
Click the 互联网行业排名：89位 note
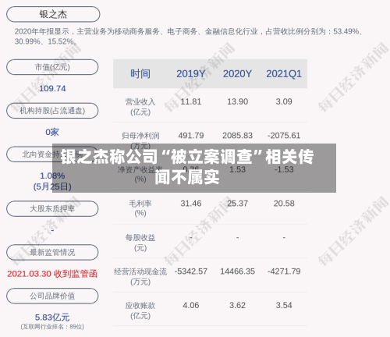[x=52, y=327]
